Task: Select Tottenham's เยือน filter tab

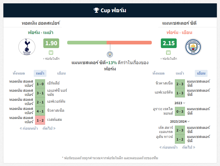Action: click(61, 73)
